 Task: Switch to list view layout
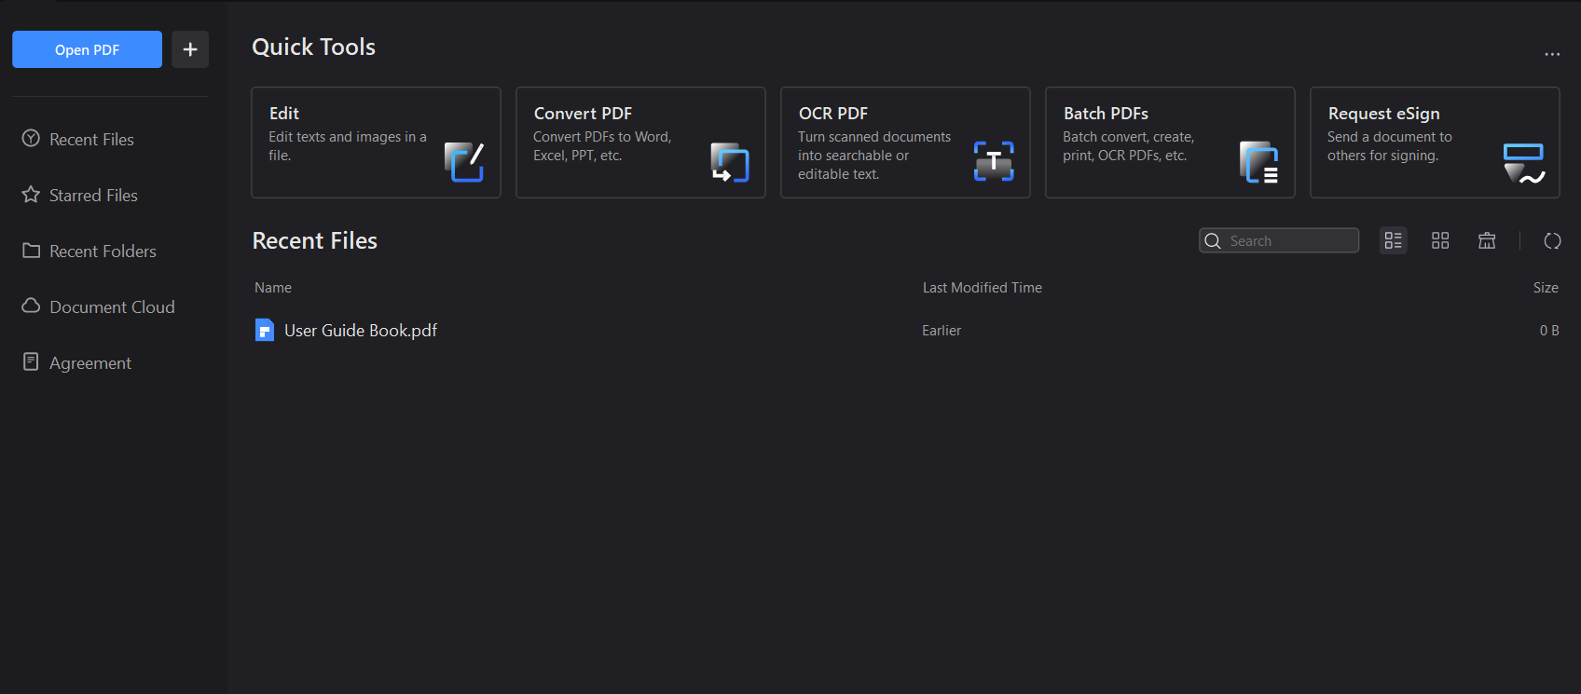point(1393,241)
